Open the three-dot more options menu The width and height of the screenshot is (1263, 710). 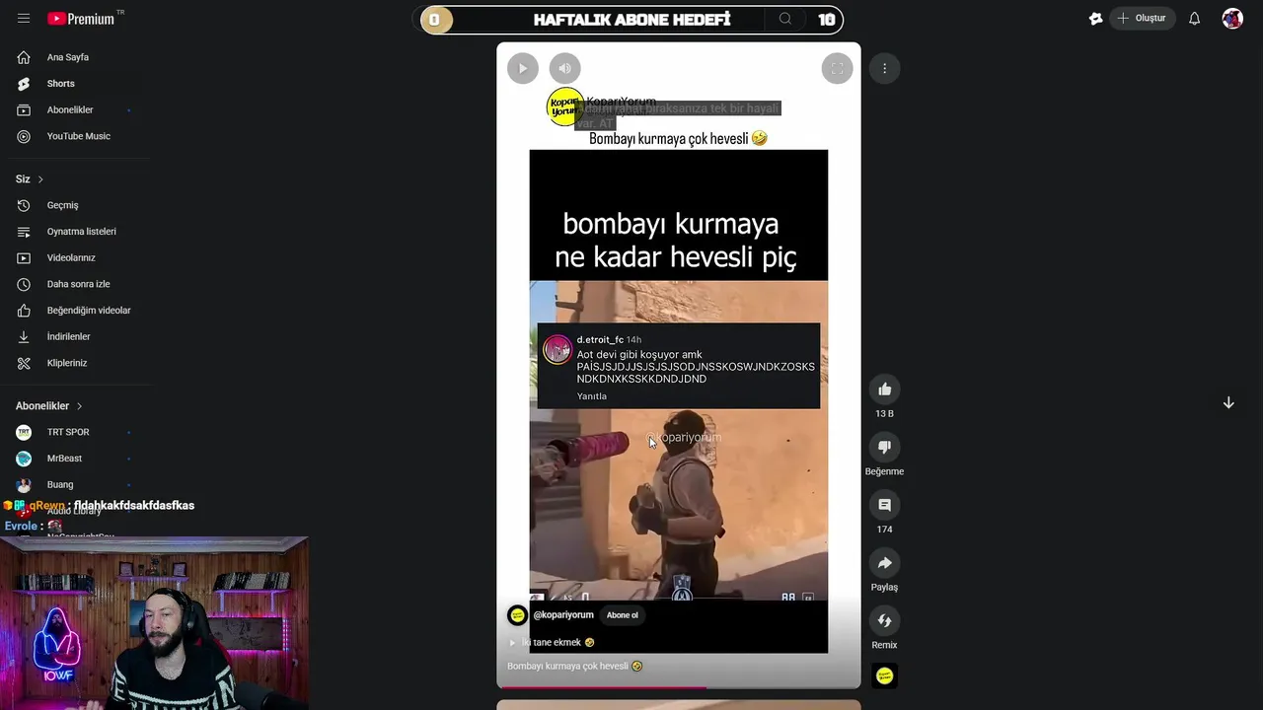point(884,68)
